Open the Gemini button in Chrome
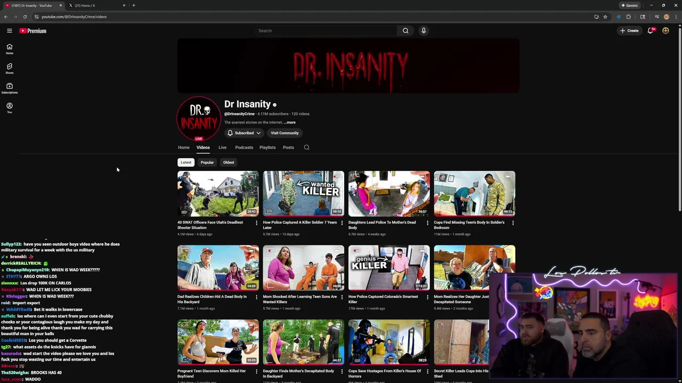Image resolution: width=682 pixels, height=383 pixels. pos(629,5)
